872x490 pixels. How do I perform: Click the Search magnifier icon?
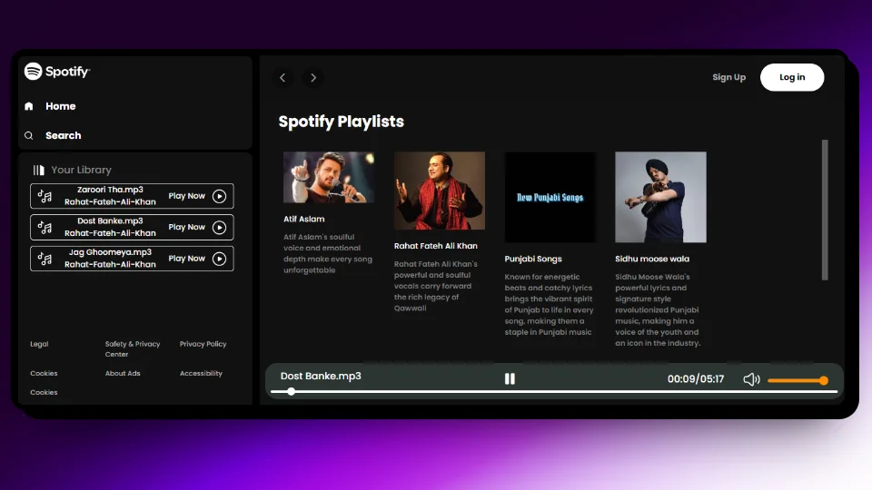coord(29,135)
